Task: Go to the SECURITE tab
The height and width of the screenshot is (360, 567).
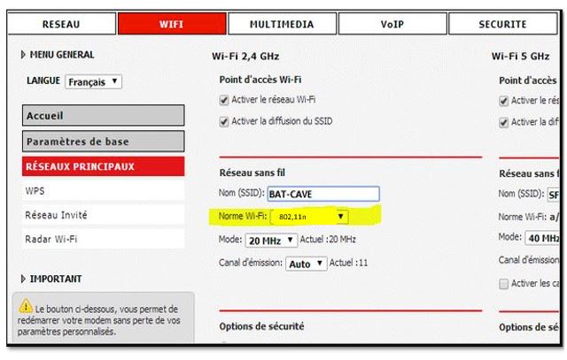Action: click(x=503, y=25)
